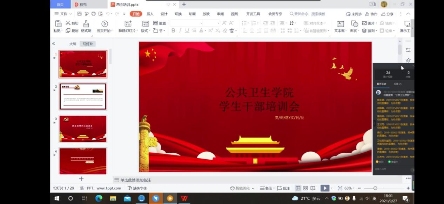
Task: Click the Save icon in quick access toolbar
Action: [x=80, y=14]
